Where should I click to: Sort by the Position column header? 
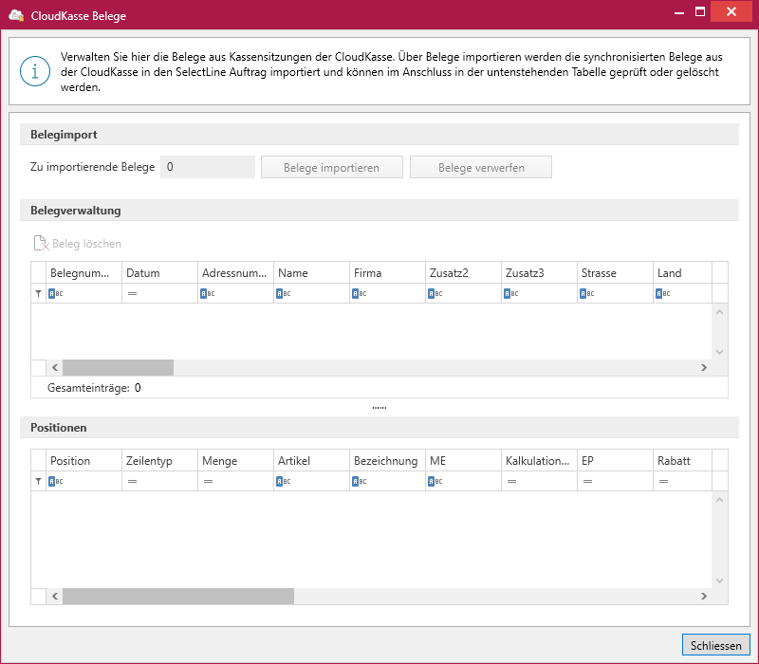pos(83,460)
